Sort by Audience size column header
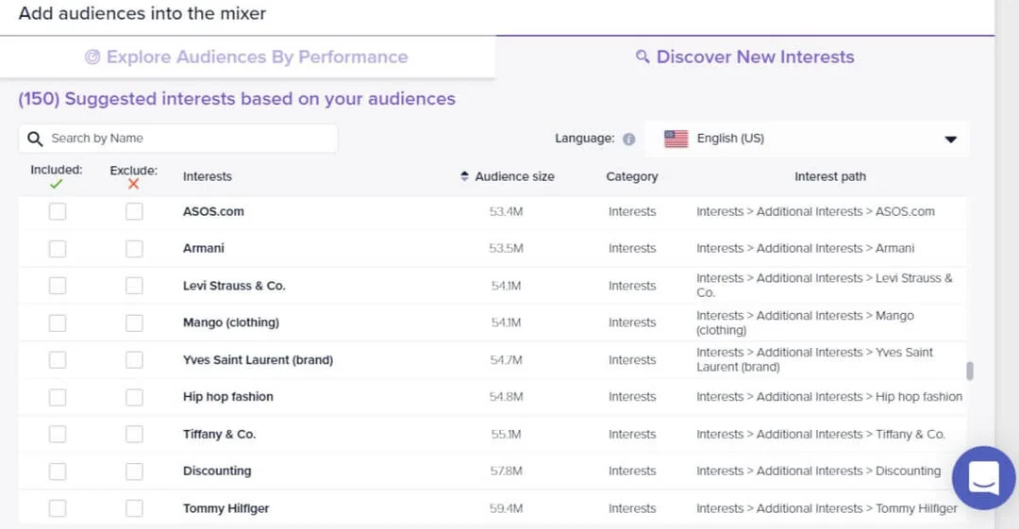This screenshot has width=1019, height=529. [x=514, y=176]
